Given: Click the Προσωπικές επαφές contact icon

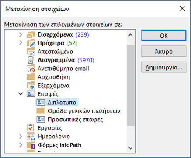Looking at the screenshot, I should click(x=41, y=120).
